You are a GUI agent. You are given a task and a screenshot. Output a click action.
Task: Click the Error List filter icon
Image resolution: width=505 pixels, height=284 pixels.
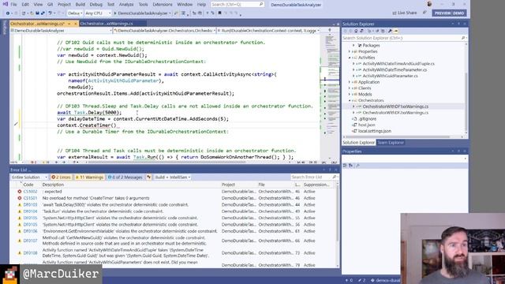click(149, 177)
